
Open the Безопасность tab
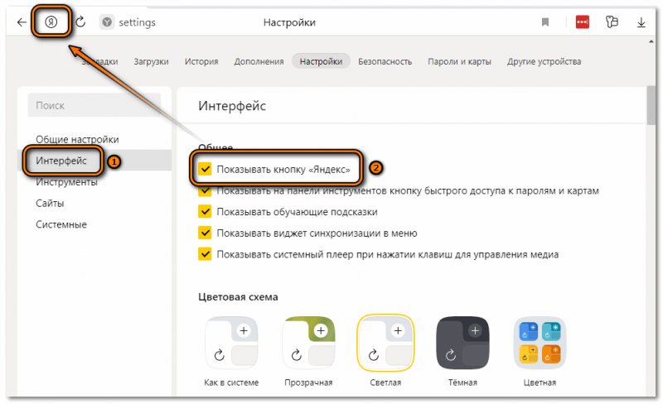[385, 62]
